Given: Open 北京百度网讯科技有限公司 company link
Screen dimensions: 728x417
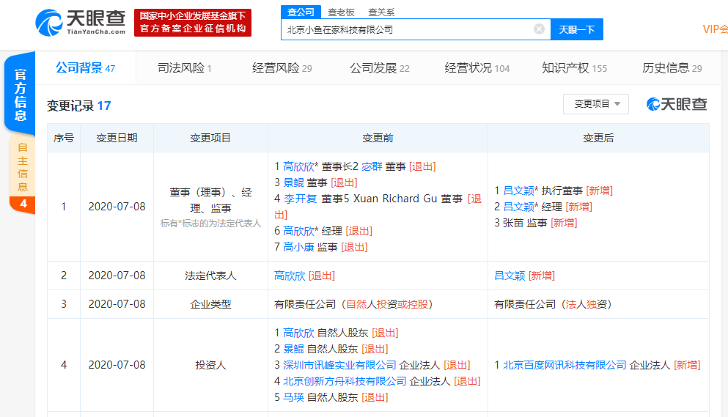Looking at the screenshot, I should pos(565,365).
